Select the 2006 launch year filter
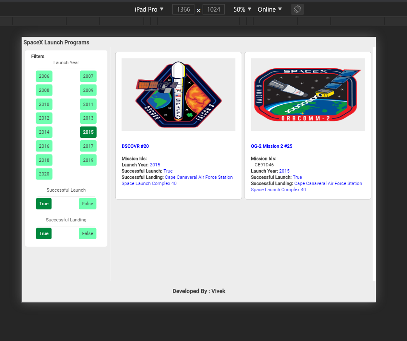The image size is (407, 341). coord(44,76)
